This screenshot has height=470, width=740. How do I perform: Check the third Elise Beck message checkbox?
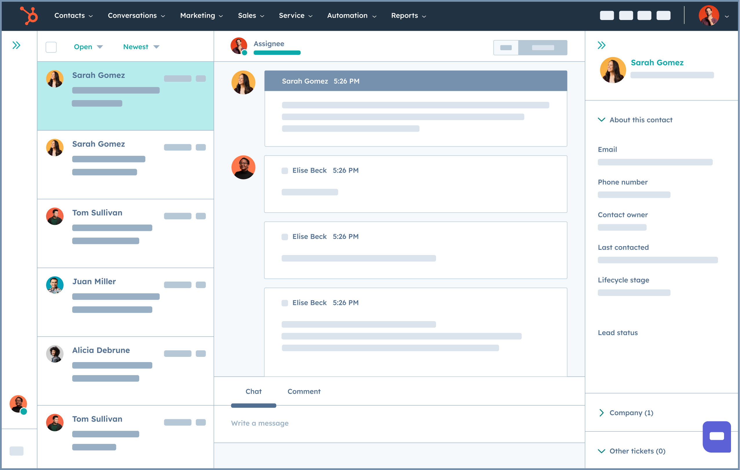click(x=285, y=302)
